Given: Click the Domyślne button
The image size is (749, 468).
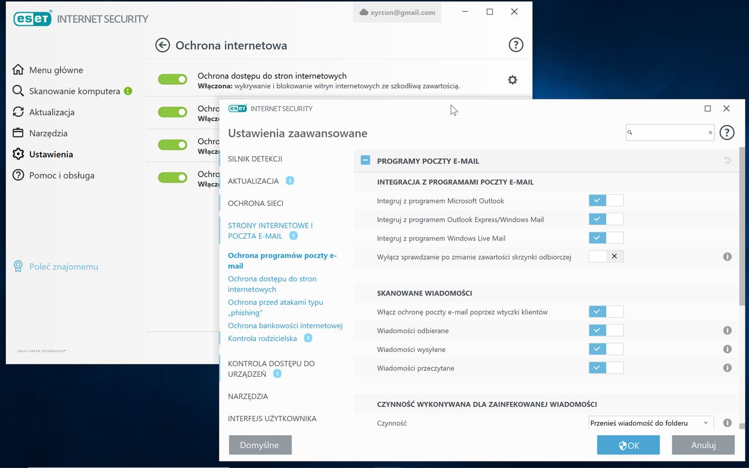Looking at the screenshot, I should pos(260,445).
